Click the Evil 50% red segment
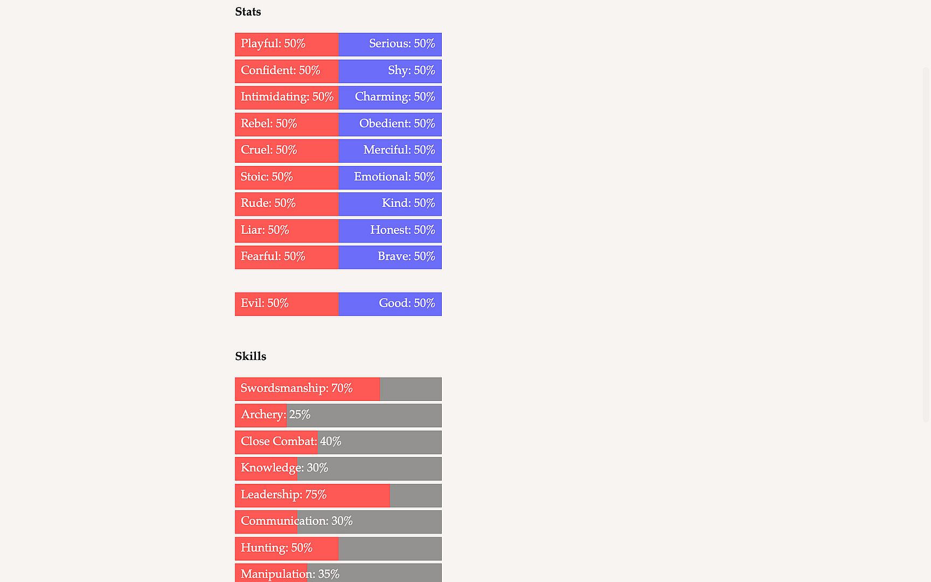The width and height of the screenshot is (931, 582). 287,304
